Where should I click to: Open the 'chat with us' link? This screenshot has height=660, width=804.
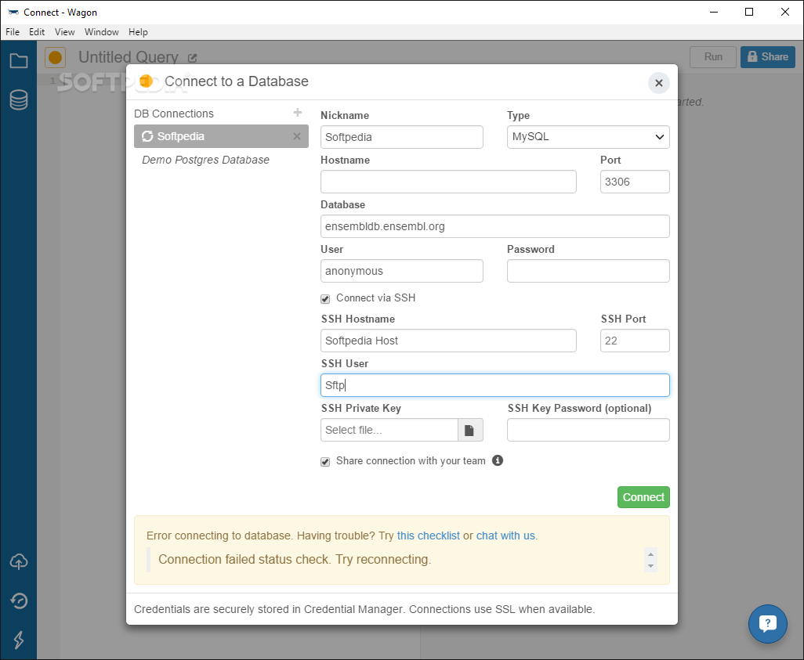tap(505, 536)
